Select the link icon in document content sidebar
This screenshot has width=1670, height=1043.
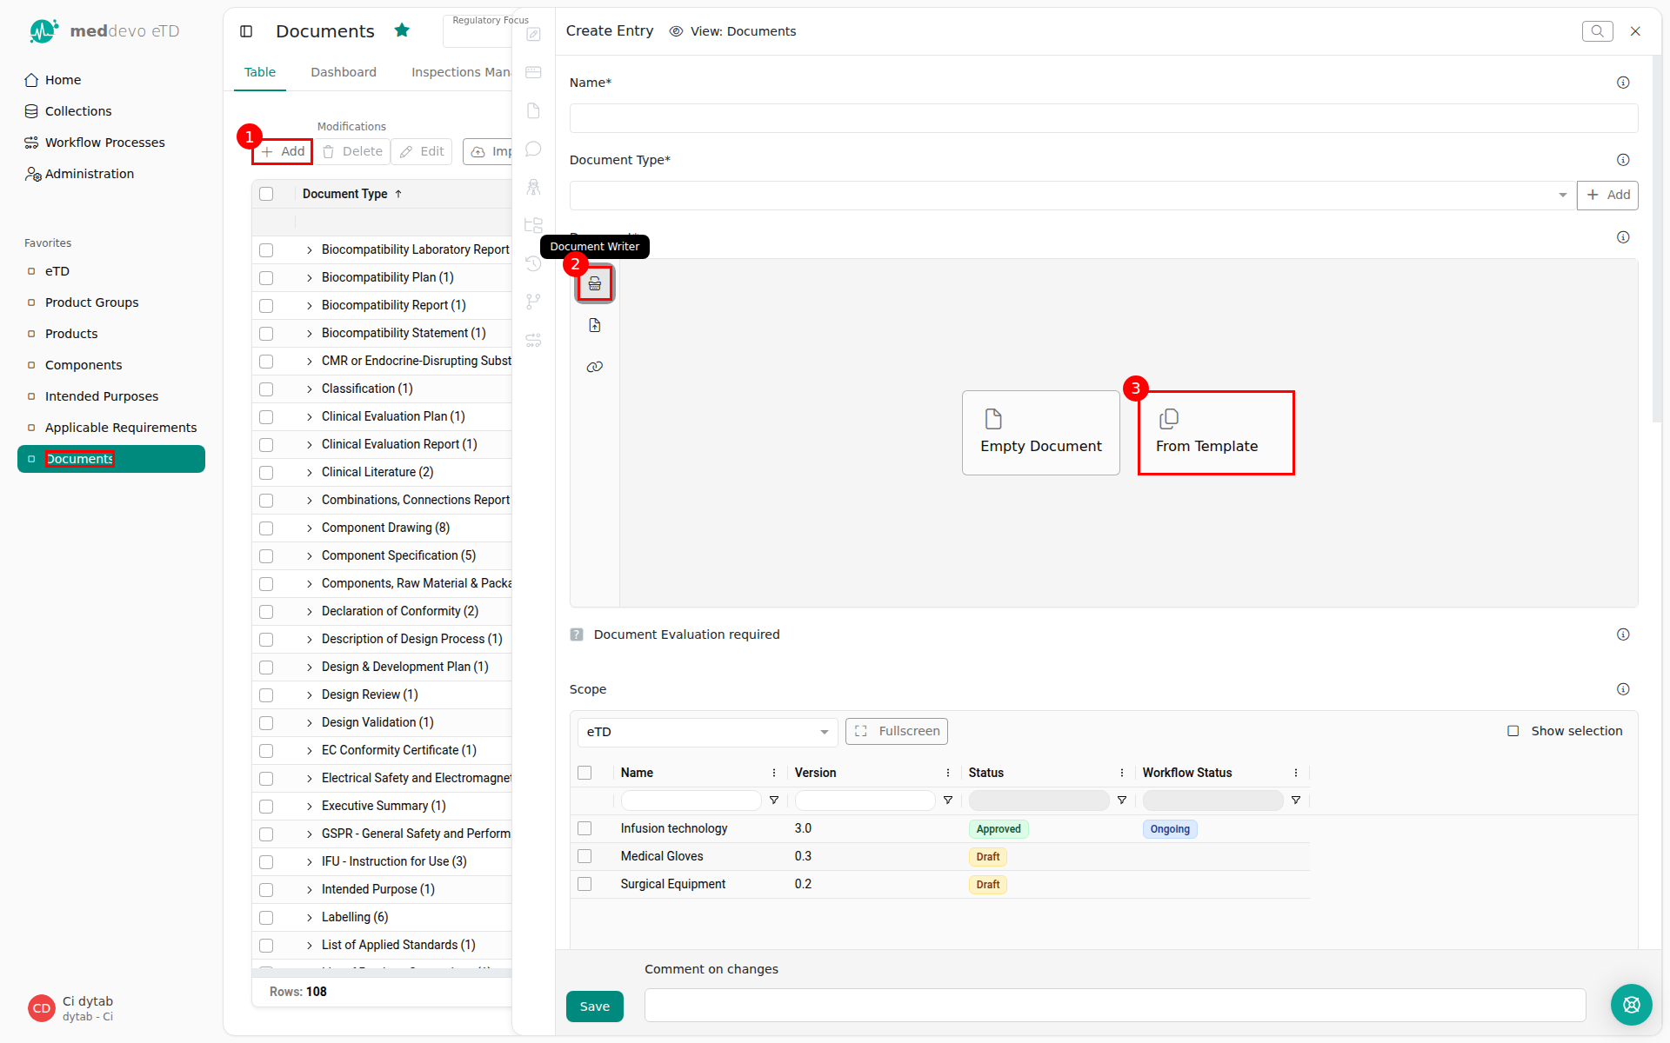pos(595,367)
